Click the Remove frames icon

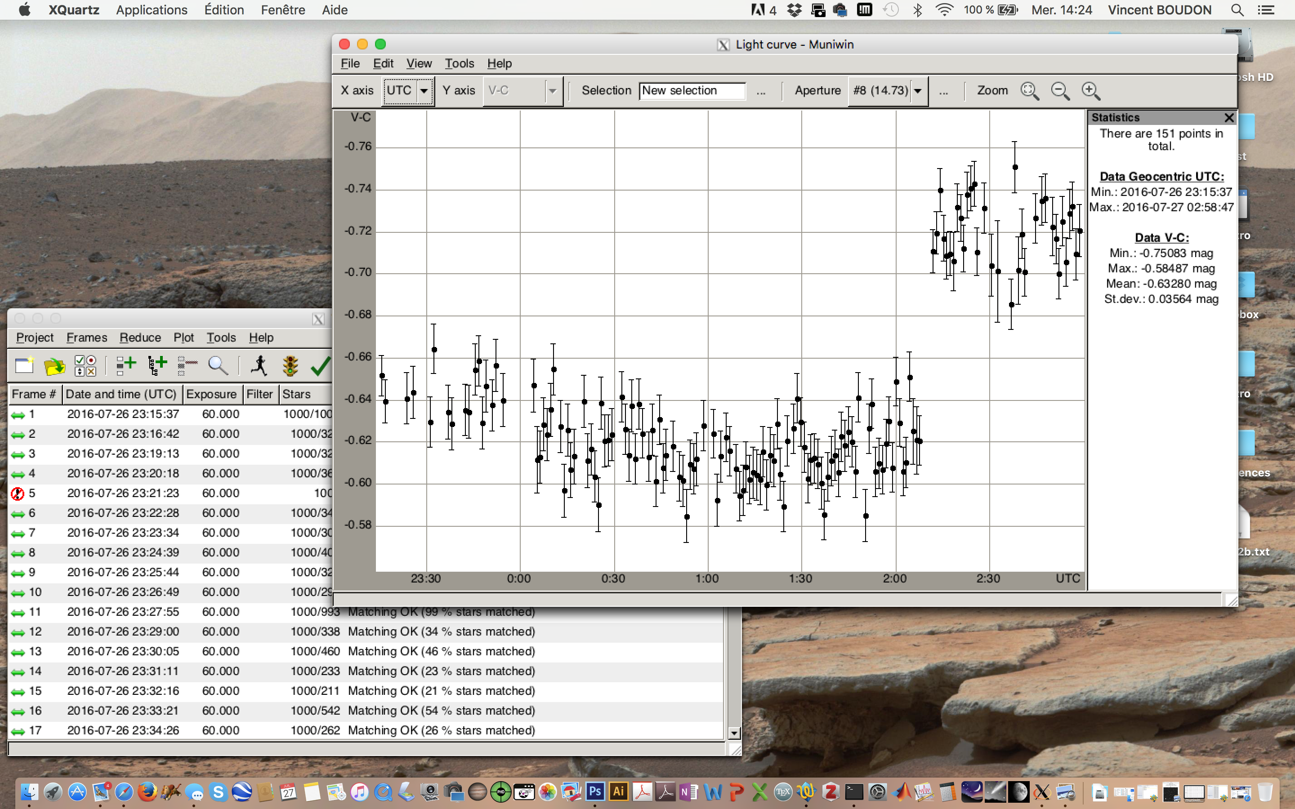[188, 365]
